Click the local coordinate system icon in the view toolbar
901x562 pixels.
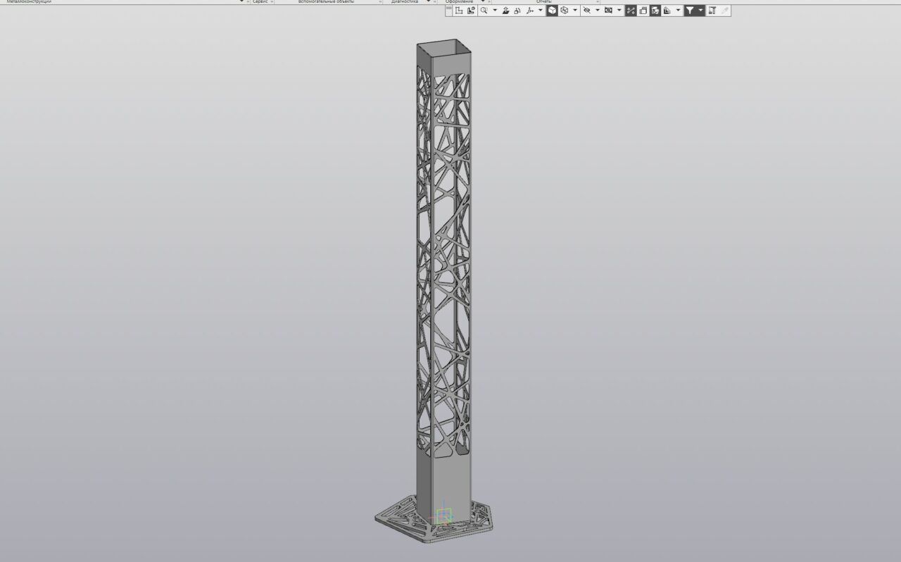pos(458,11)
